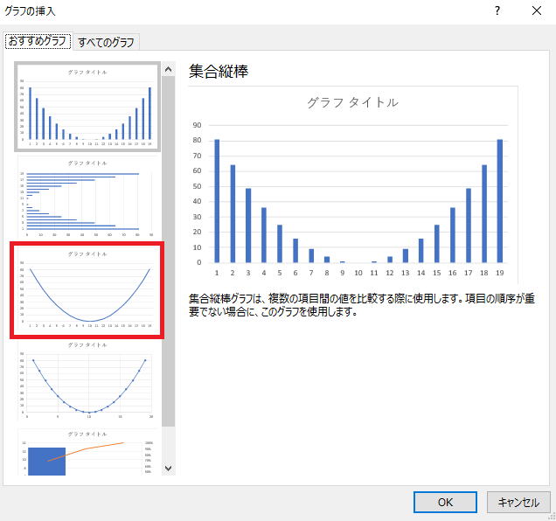Click the 90 axis label in preview

197,125
